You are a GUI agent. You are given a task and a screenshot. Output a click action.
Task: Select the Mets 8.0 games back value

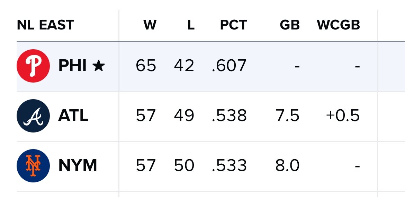click(287, 166)
